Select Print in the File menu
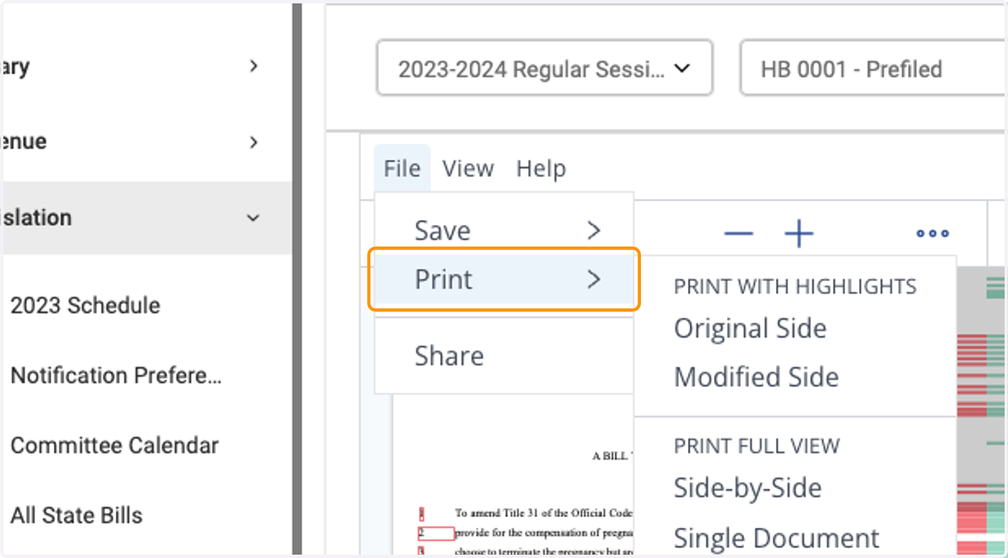The width and height of the screenshot is (1008, 558). tap(504, 279)
